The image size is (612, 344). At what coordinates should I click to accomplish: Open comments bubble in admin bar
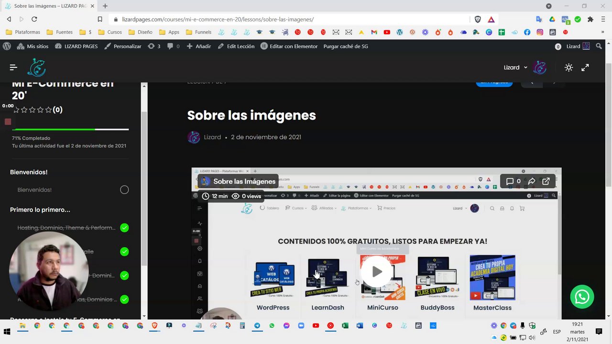pyautogui.click(x=173, y=46)
